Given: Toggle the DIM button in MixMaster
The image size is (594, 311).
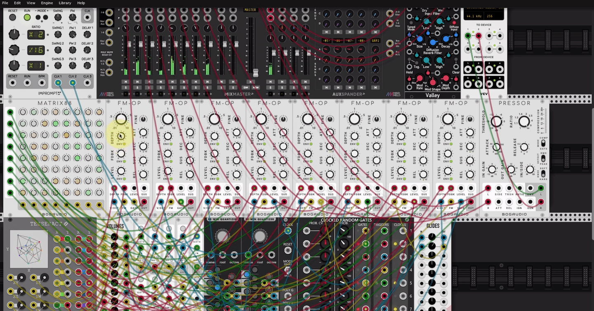Looking at the screenshot, I should (246, 87).
